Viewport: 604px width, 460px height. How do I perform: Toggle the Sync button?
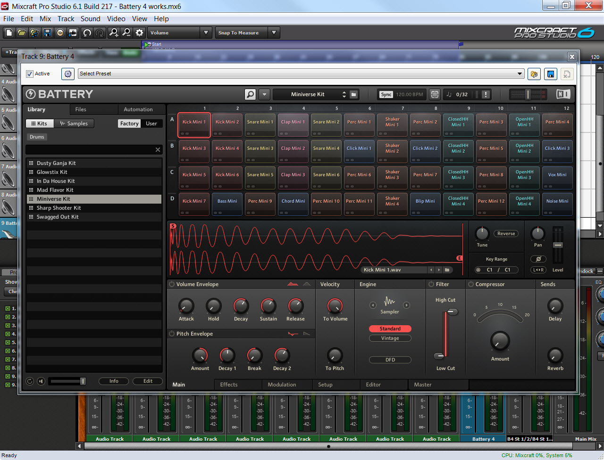(386, 94)
